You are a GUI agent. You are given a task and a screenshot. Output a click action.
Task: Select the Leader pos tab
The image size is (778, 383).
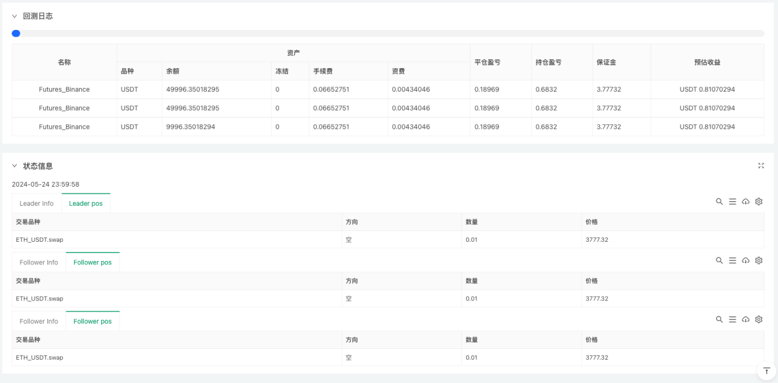[86, 203]
